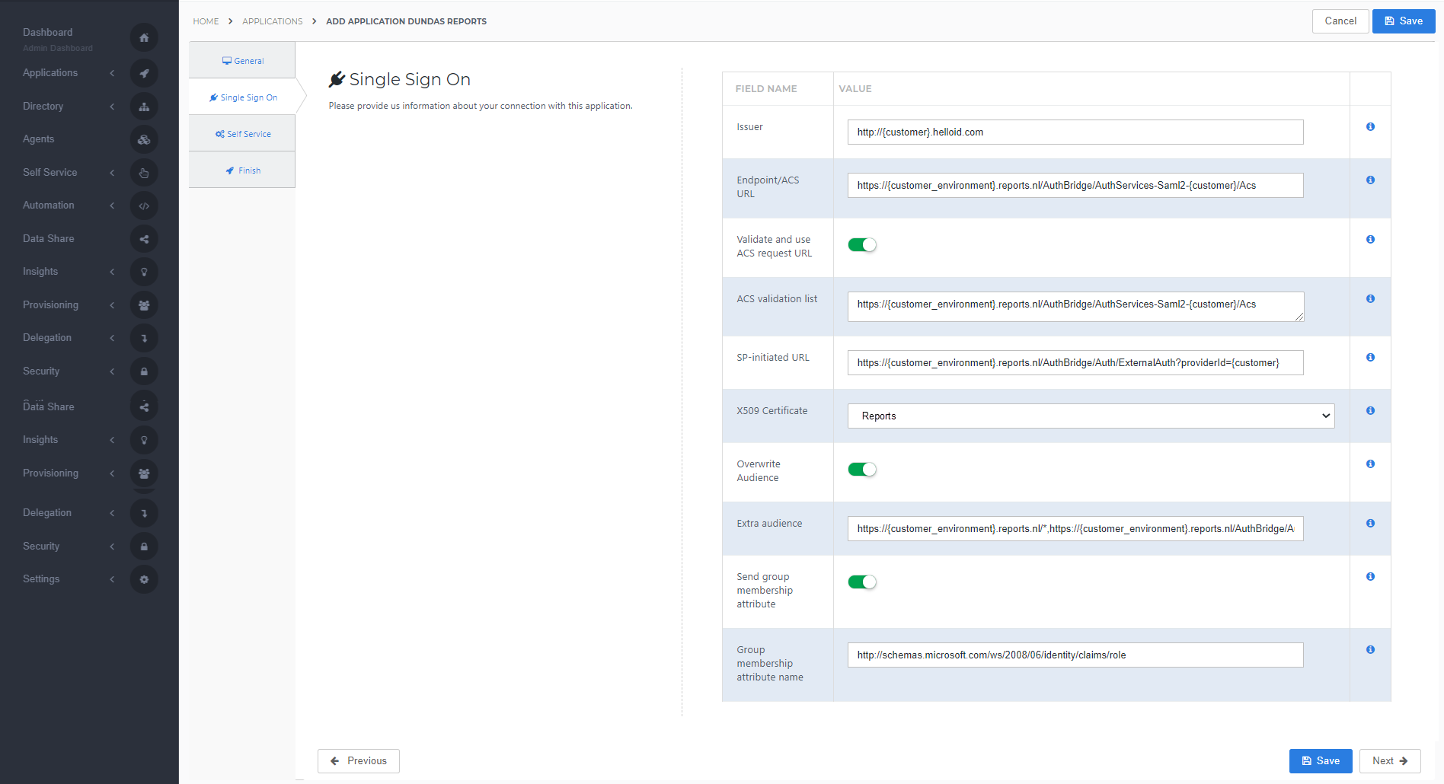The width and height of the screenshot is (1444, 784).
Task: Open Directory in the sidebar menu
Action: (x=43, y=107)
